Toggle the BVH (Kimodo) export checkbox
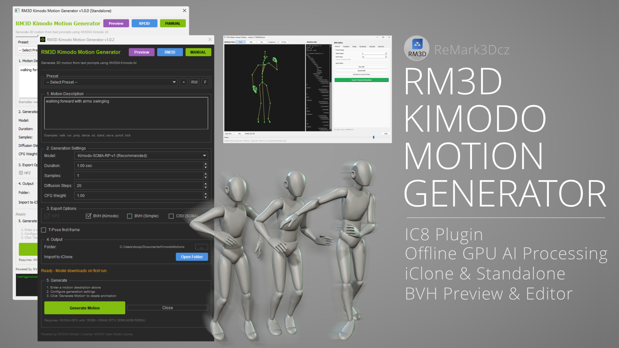This screenshot has width=619, height=348. click(88, 216)
